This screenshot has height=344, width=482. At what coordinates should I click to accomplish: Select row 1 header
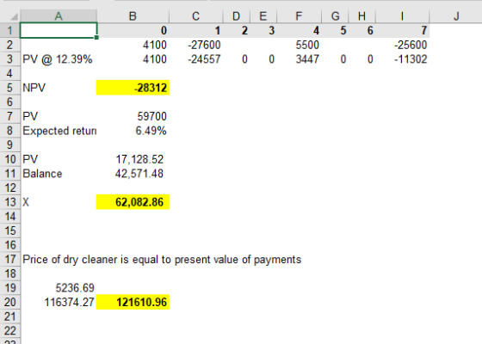tap(9, 30)
